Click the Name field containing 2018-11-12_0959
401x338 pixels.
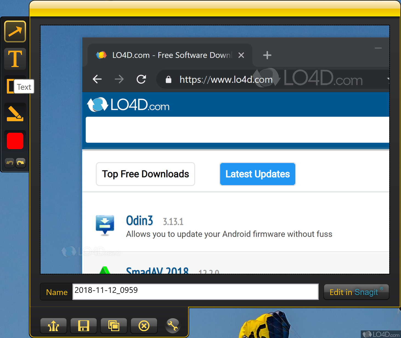tap(195, 292)
